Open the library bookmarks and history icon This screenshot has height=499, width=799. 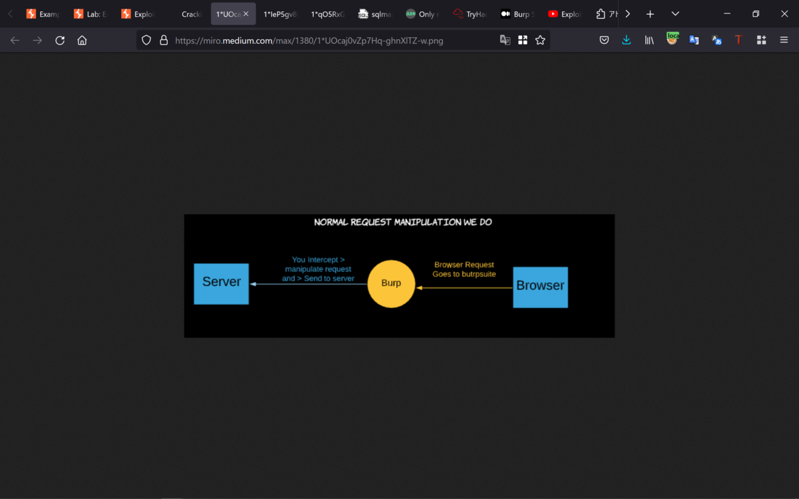(649, 41)
